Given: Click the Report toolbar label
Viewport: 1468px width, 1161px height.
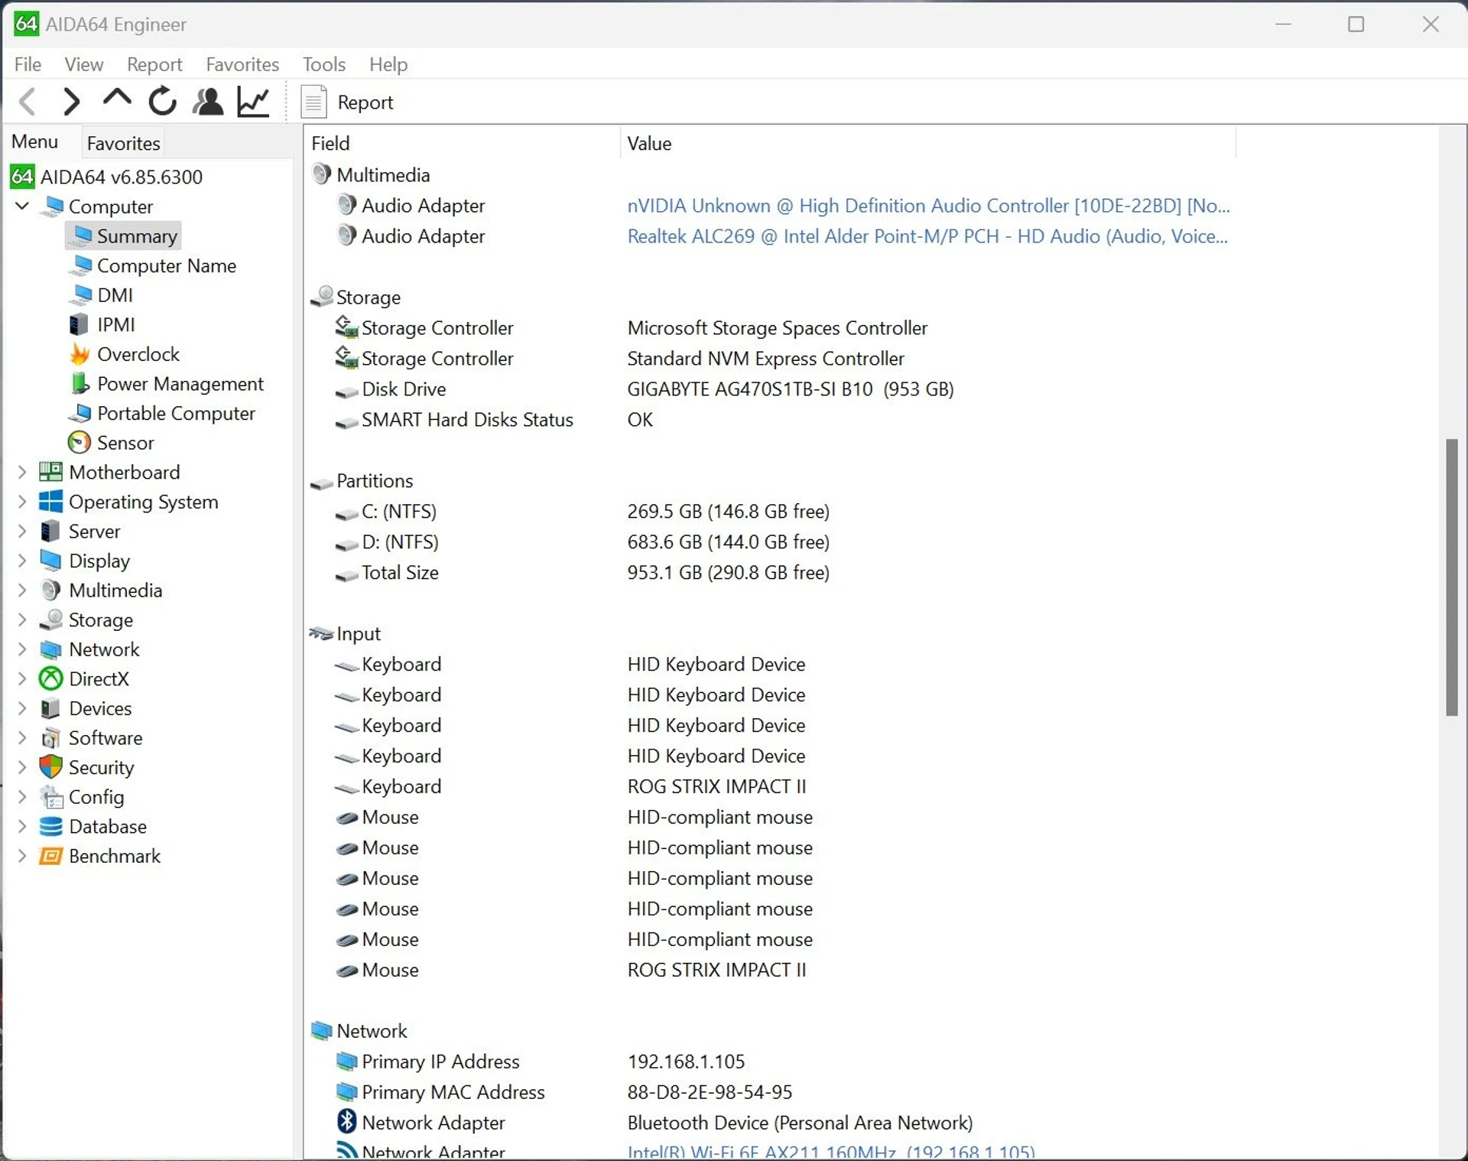Looking at the screenshot, I should 365,102.
